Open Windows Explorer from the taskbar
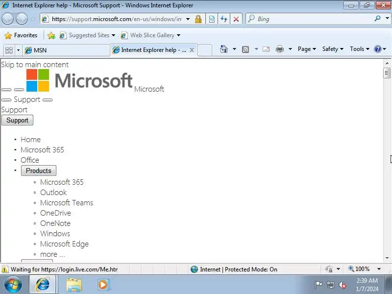The image size is (392, 294). click(74, 285)
